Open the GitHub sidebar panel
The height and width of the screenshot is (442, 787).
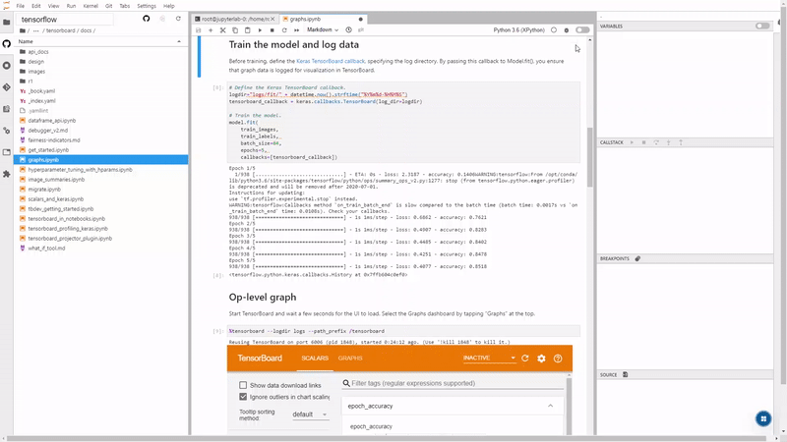(x=7, y=43)
